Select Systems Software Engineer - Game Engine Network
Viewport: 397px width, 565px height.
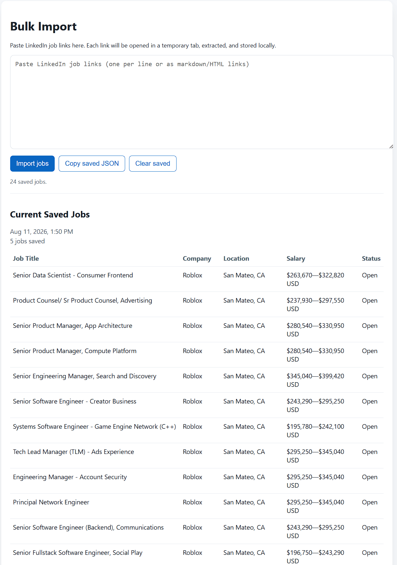pyautogui.click(x=94, y=426)
